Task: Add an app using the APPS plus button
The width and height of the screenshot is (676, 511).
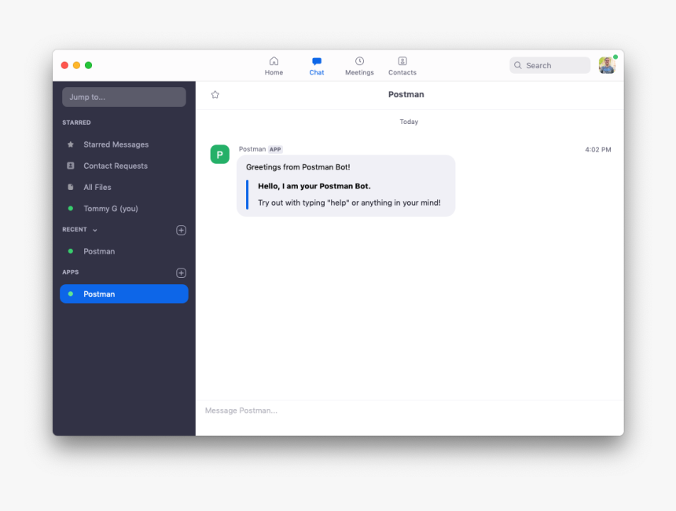Action: pos(181,272)
